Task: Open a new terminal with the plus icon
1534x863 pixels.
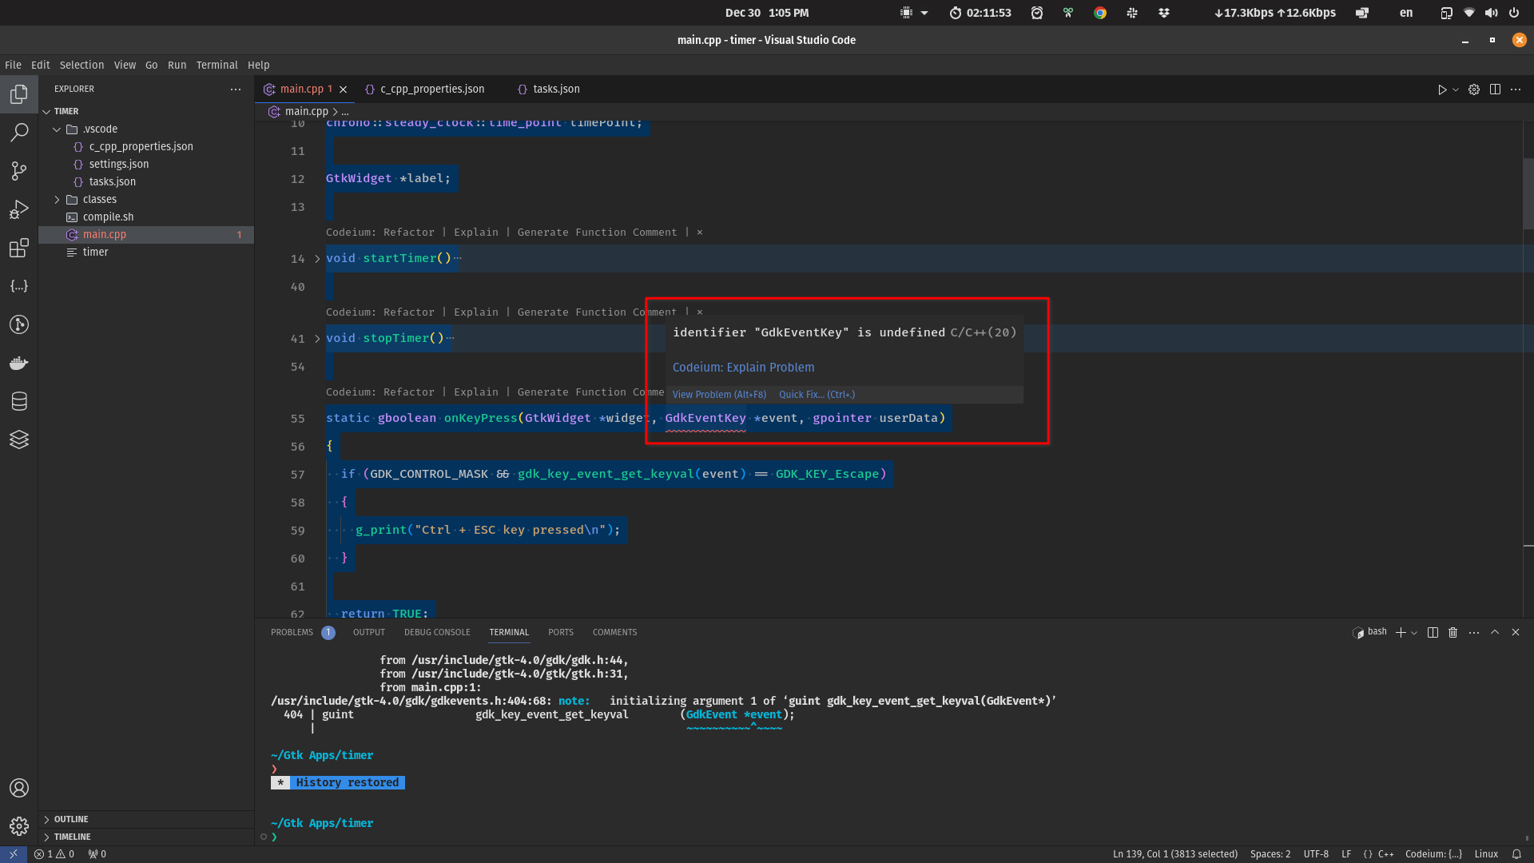Action: (x=1401, y=632)
